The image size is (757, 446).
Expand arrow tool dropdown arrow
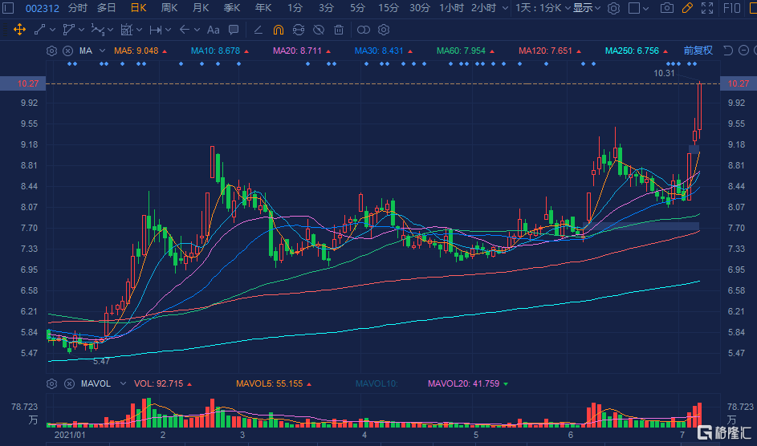tap(197, 30)
